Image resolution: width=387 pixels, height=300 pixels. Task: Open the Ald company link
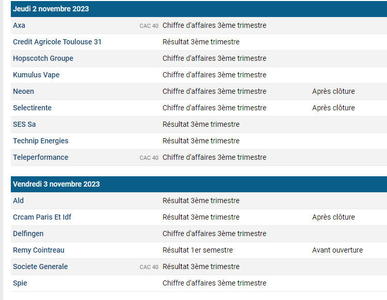click(x=18, y=201)
